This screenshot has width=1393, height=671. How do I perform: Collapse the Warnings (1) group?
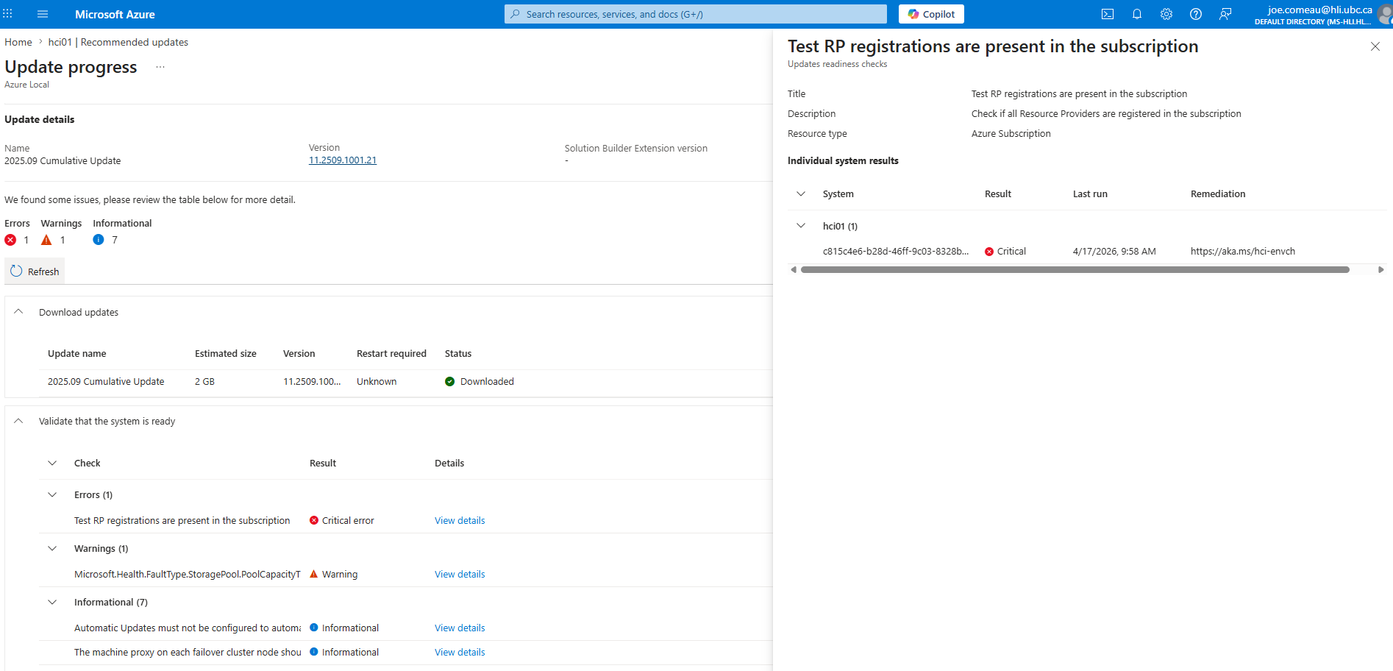click(x=52, y=548)
